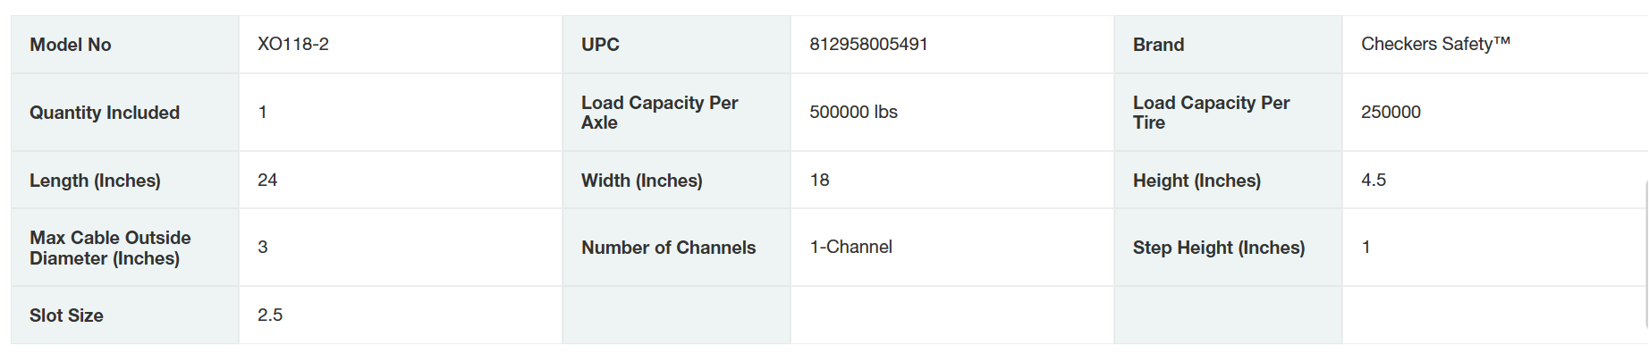Screen dimensions: 1649x362
Task: Select the 4.5 height value
Action: click(1374, 181)
